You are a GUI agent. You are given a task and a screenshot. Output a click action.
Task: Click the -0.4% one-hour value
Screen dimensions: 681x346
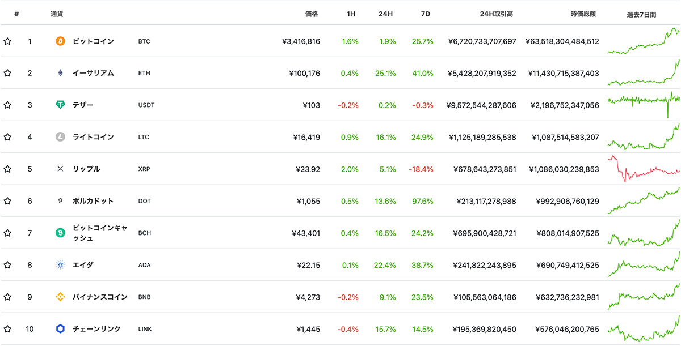tap(348, 329)
